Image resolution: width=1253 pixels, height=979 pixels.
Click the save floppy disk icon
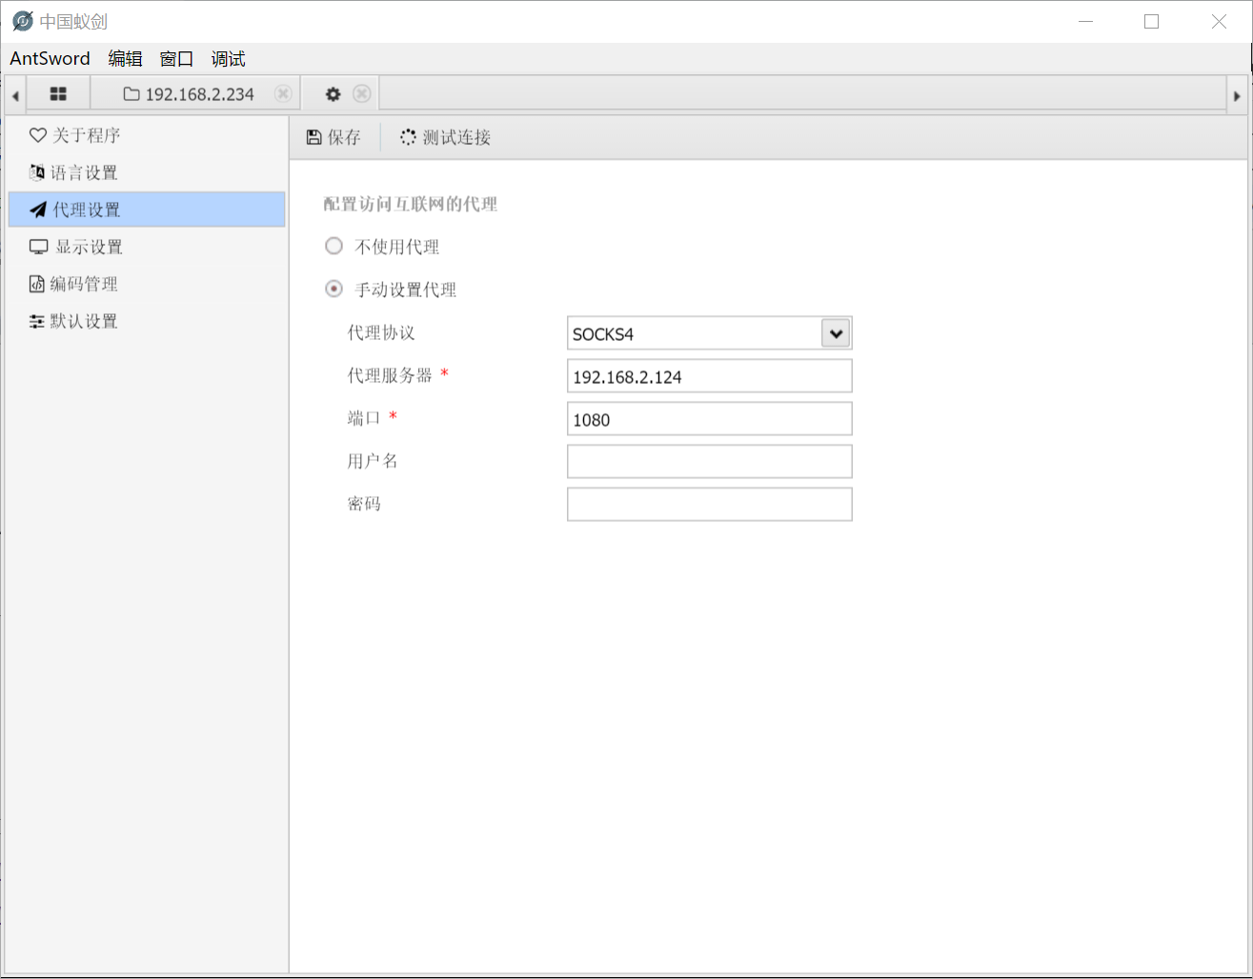tap(313, 137)
